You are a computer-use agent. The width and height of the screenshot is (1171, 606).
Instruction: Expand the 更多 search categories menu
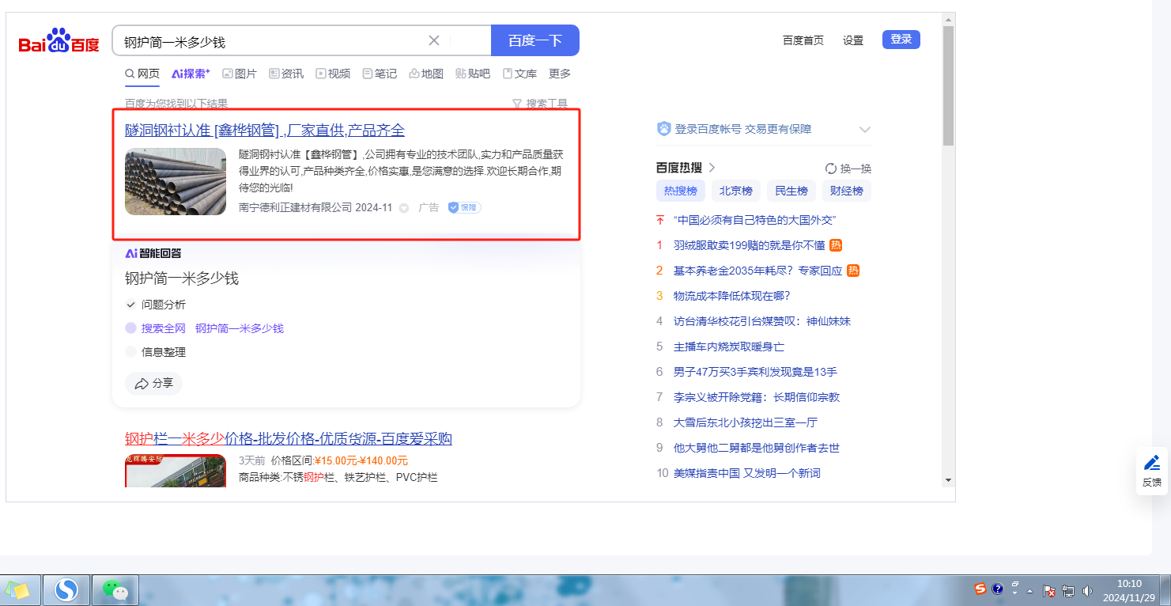click(x=560, y=74)
